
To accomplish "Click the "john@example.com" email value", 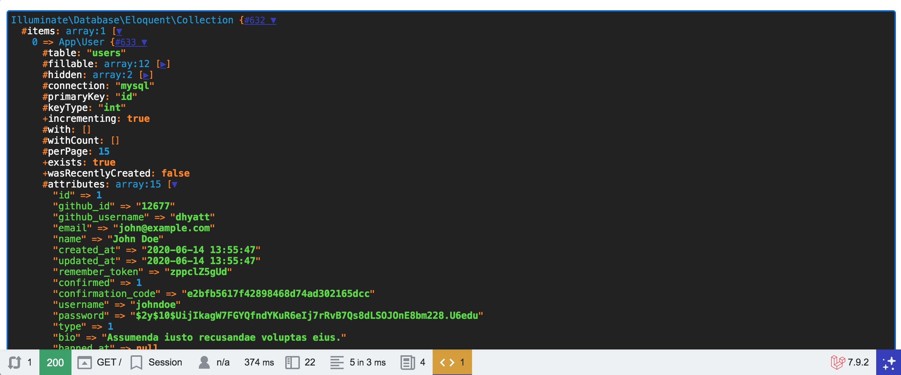I will click(x=164, y=228).
